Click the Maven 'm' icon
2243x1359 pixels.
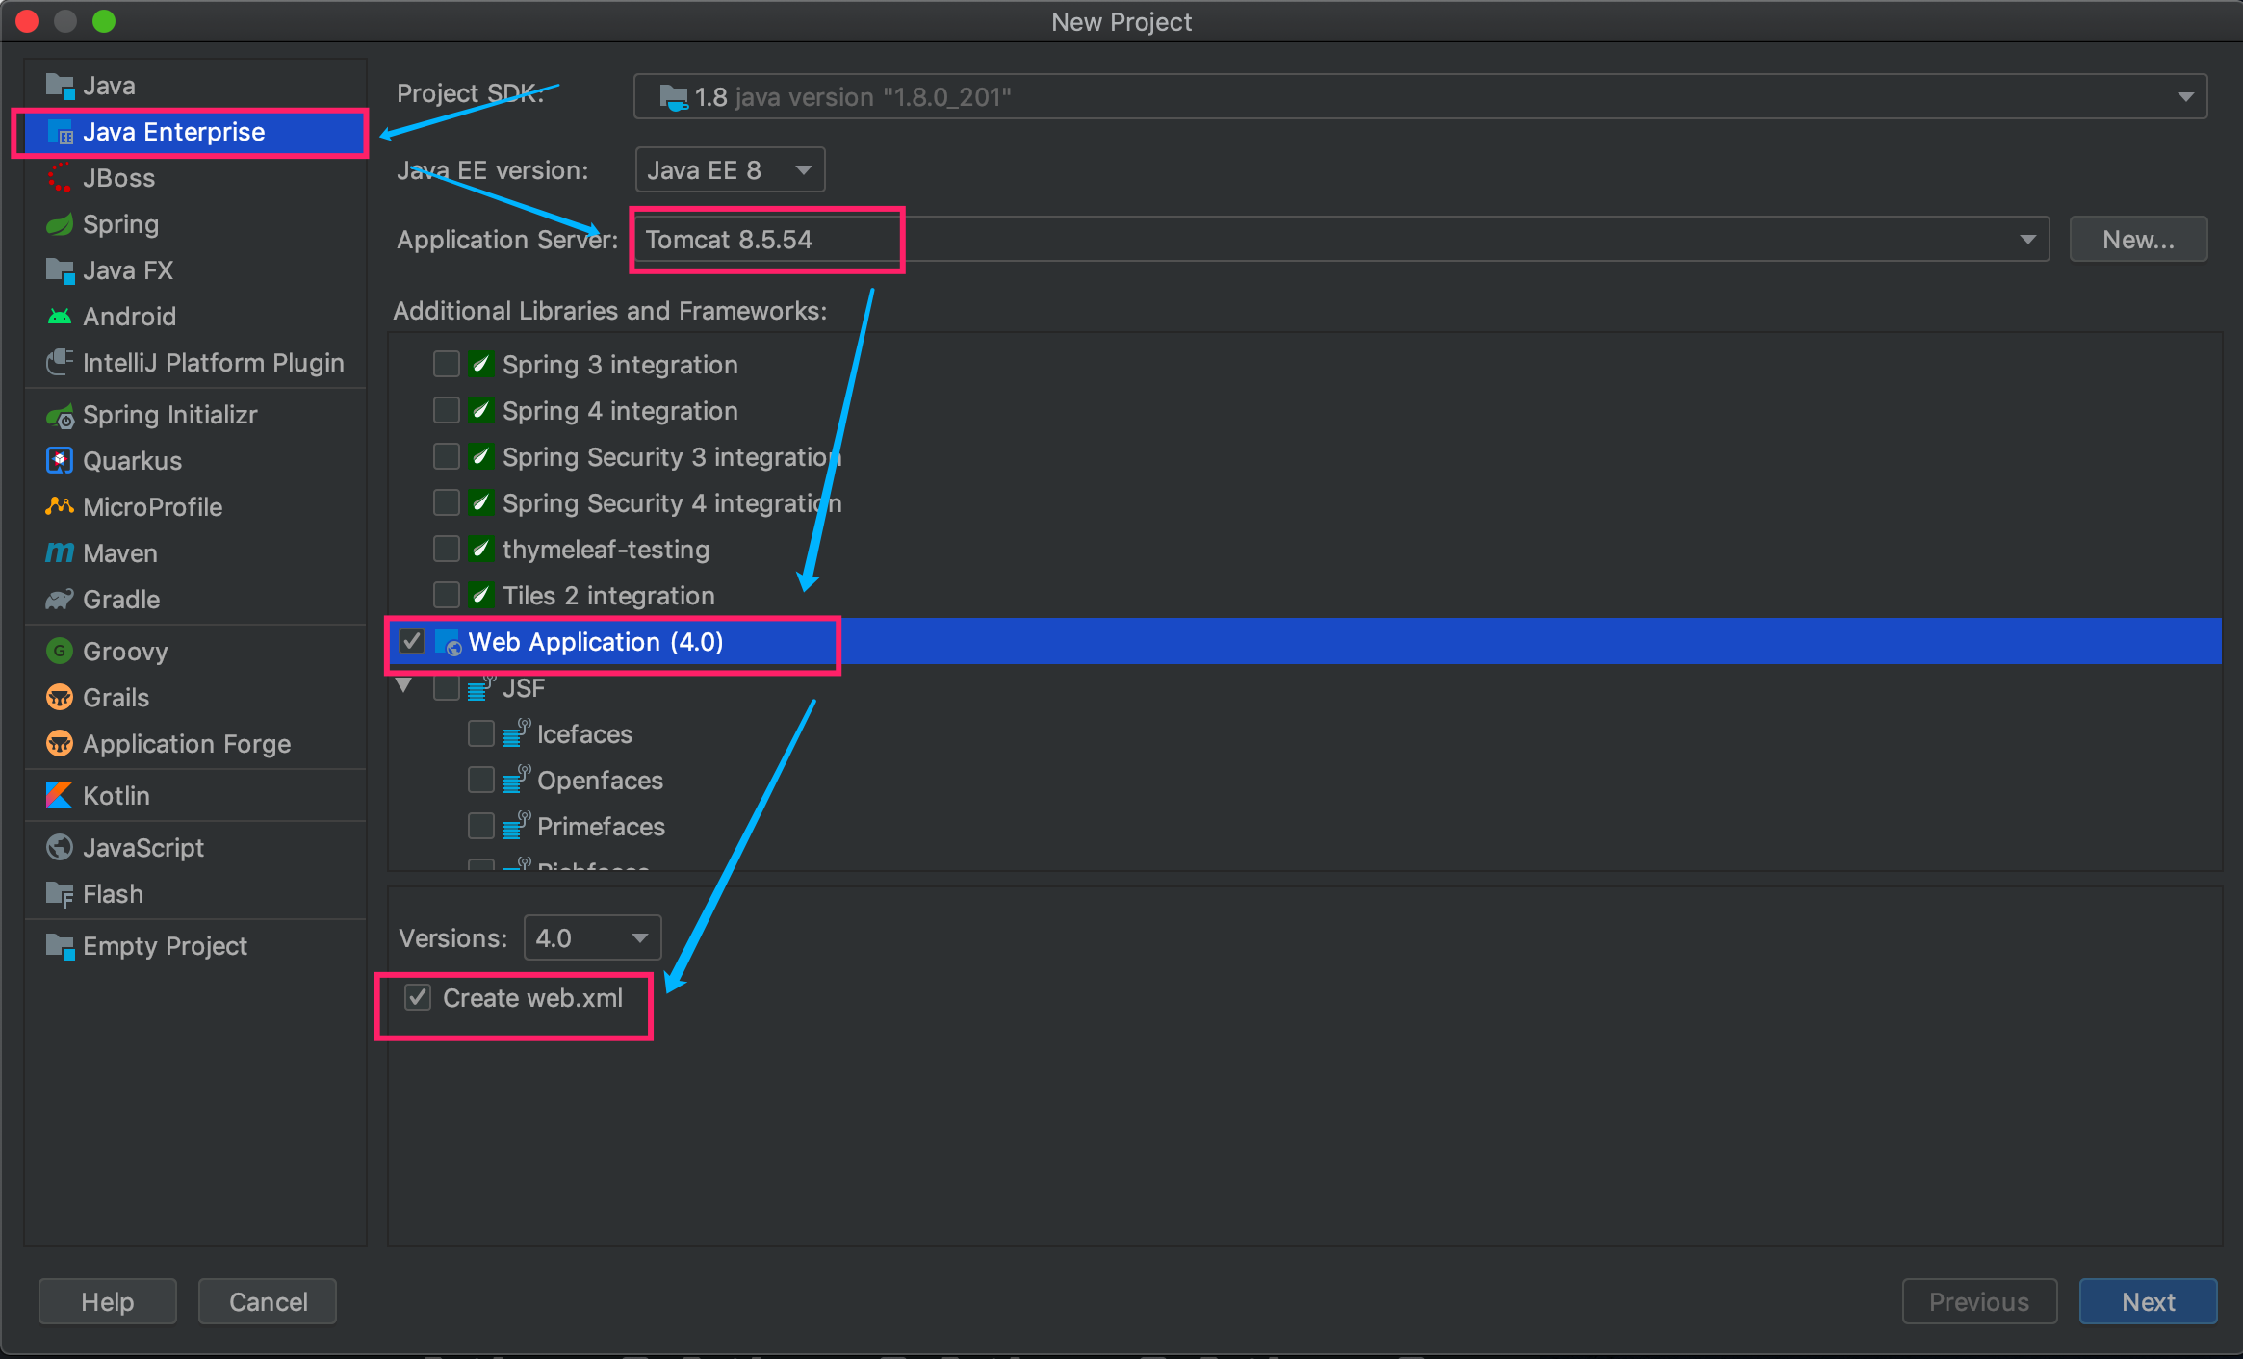click(x=60, y=553)
